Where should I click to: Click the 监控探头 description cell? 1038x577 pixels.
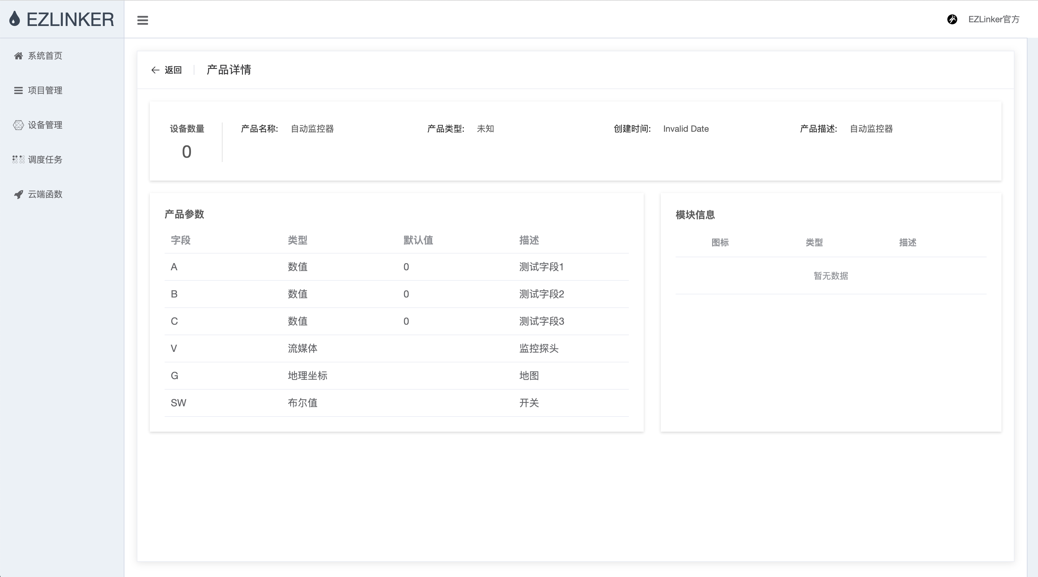pyautogui.click(x=539, y=349)
